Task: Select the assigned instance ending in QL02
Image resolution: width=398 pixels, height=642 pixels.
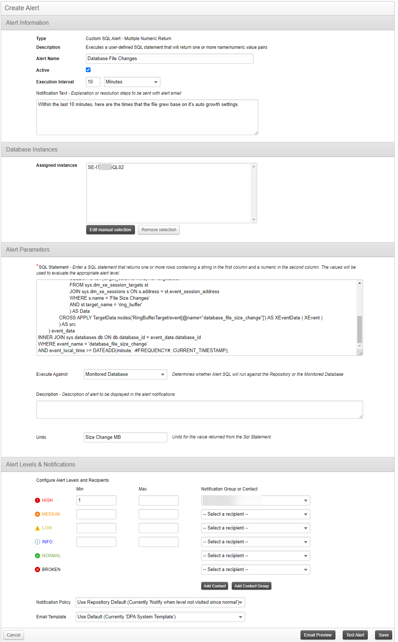Action: (106, 168)
